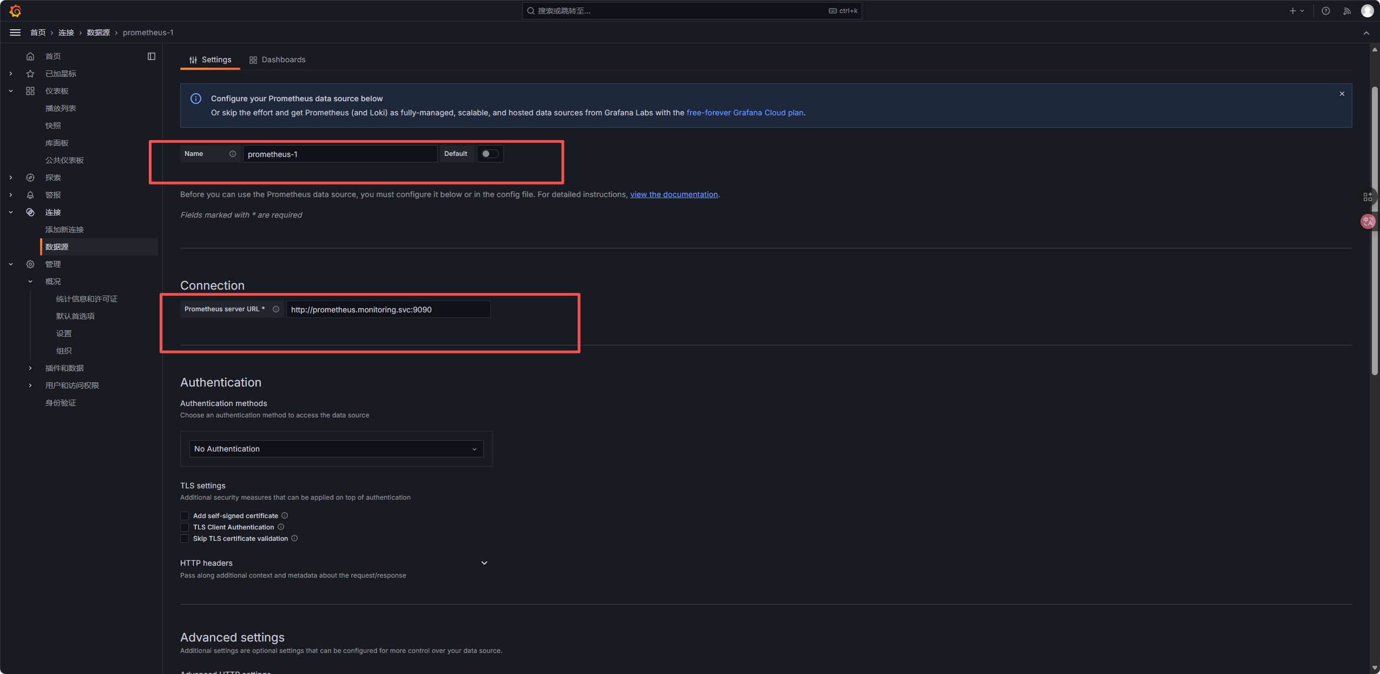The width and height of the screenshot is (1380, 674).
Task: Click the Prometheus server URL input field
Action: coord(388,310)
